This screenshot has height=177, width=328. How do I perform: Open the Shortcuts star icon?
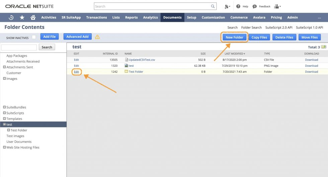(22, 17)
